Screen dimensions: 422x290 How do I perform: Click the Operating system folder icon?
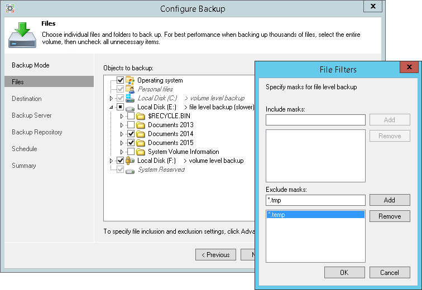point(130,80)
